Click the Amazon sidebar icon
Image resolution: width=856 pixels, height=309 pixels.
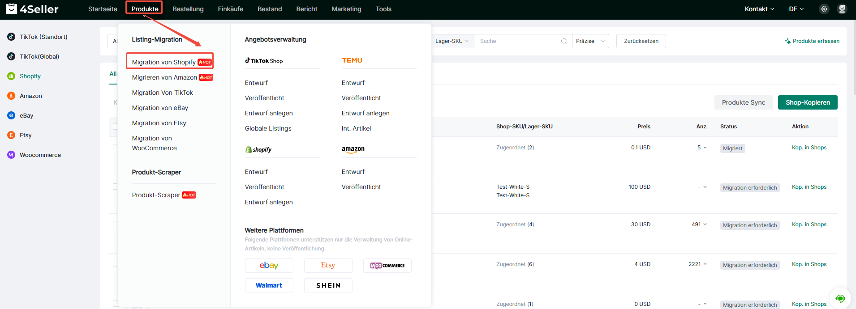coord(11,96)
